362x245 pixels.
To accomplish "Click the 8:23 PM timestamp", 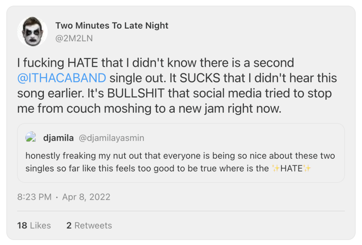I will pyautogui.click(x=34, y=197).
